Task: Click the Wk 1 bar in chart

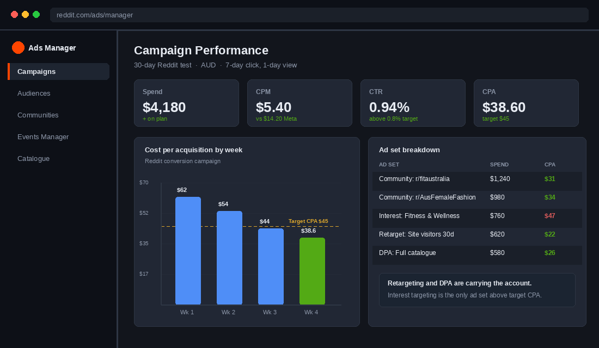Action: [188, 251]
